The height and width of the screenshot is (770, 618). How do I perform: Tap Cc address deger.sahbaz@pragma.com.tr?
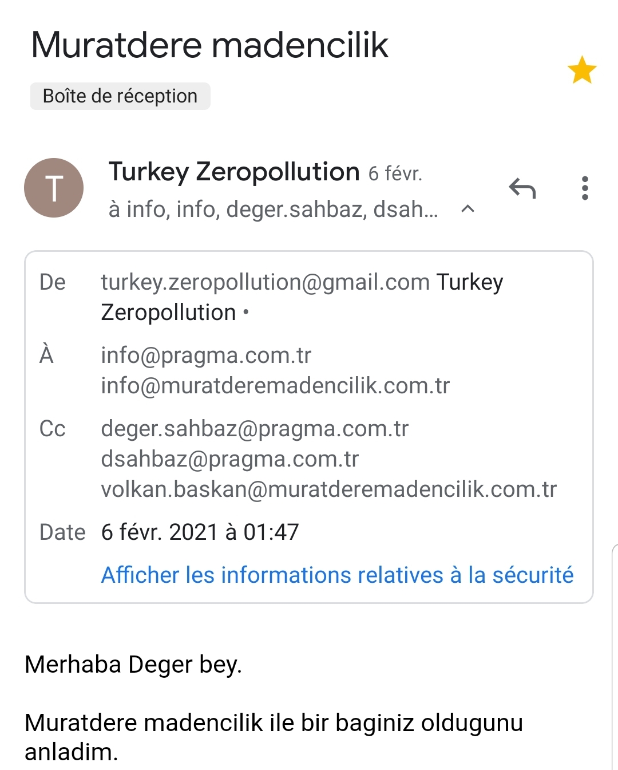[255, 429]
